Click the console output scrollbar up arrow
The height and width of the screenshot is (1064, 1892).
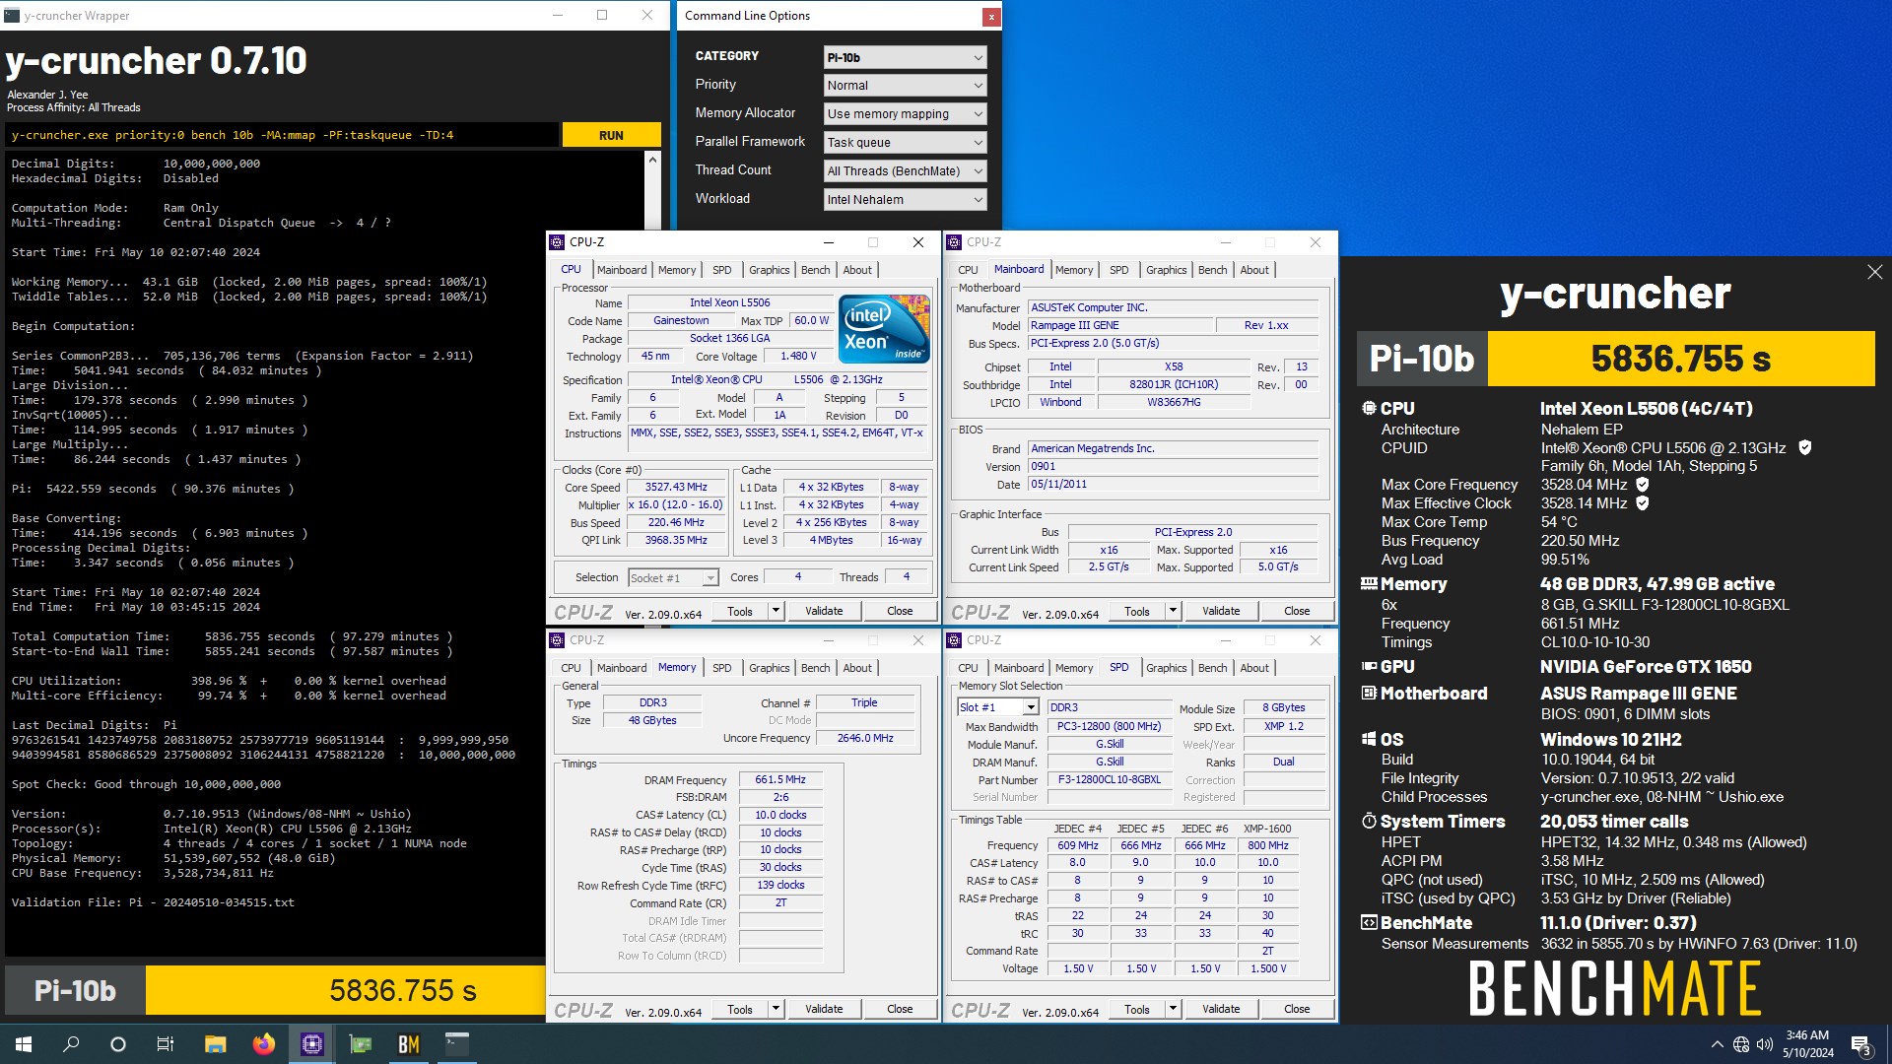[x=652, y=160]
